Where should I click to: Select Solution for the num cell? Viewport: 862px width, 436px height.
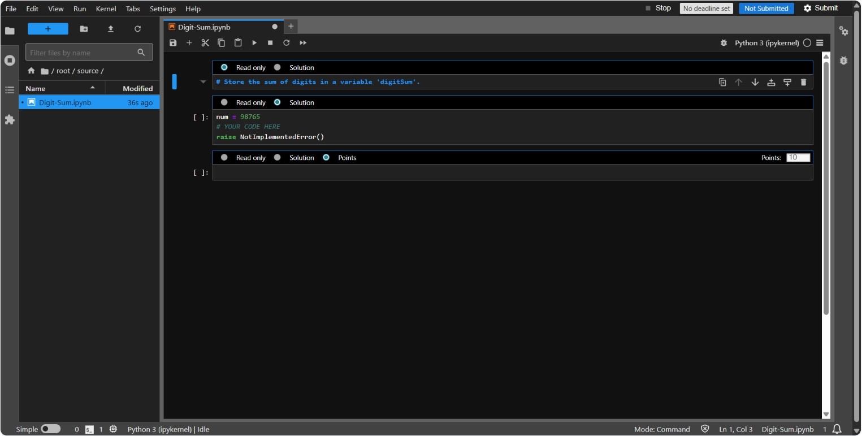coord(277,102)
